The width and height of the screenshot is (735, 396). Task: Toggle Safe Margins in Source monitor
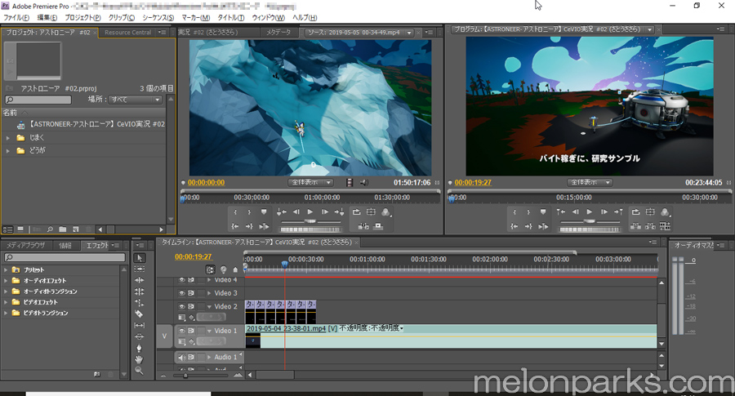pos(371,211)
